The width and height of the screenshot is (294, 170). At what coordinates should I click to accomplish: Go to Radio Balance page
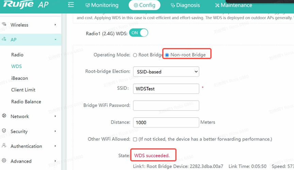tap(26, 102)
